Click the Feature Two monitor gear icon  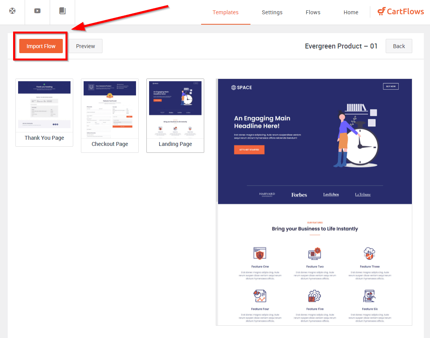tap(314, 253)
